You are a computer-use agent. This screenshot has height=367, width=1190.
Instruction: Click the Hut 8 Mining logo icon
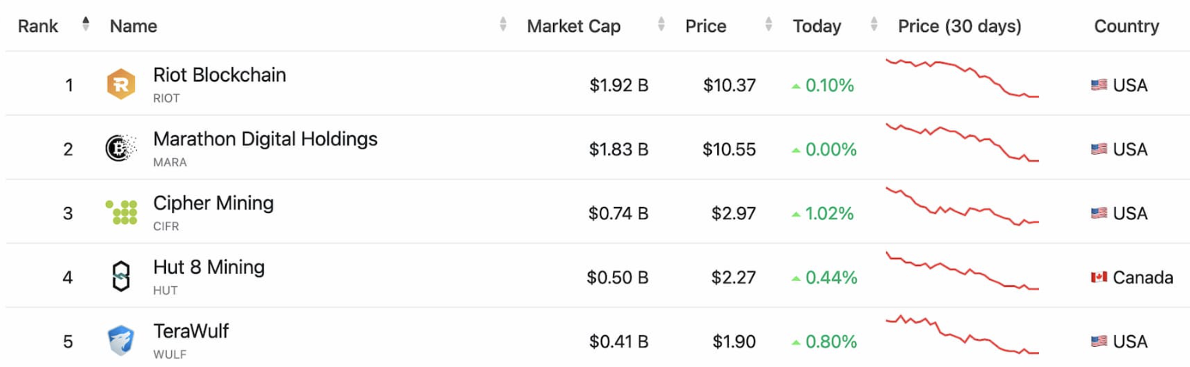(x=121, y=277)
